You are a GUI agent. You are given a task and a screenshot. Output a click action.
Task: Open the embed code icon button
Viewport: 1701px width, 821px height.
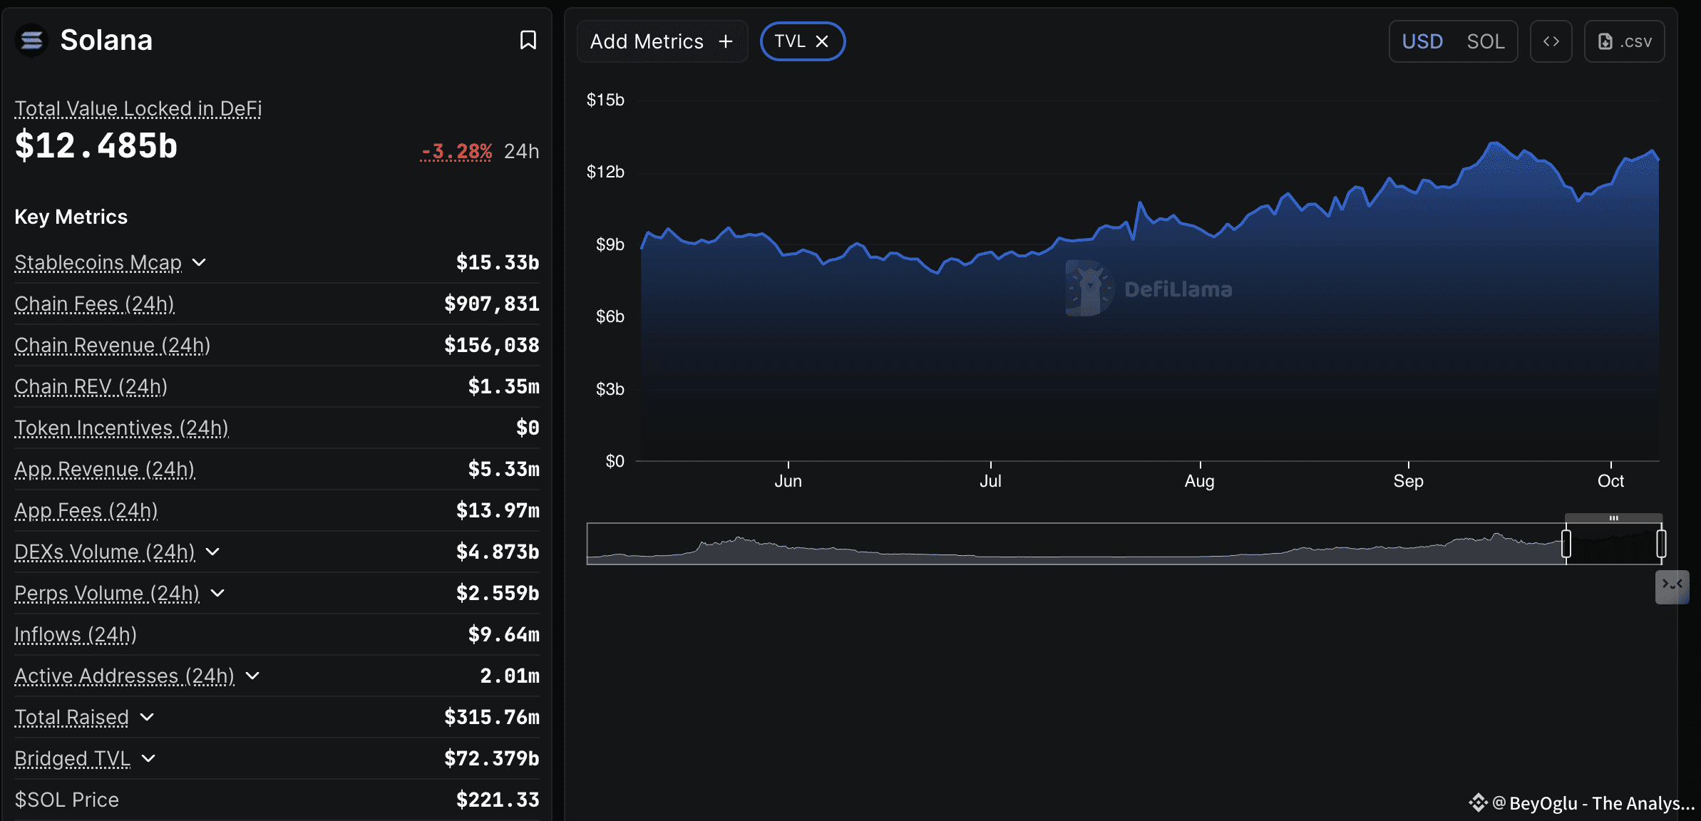pos(1551,41)
